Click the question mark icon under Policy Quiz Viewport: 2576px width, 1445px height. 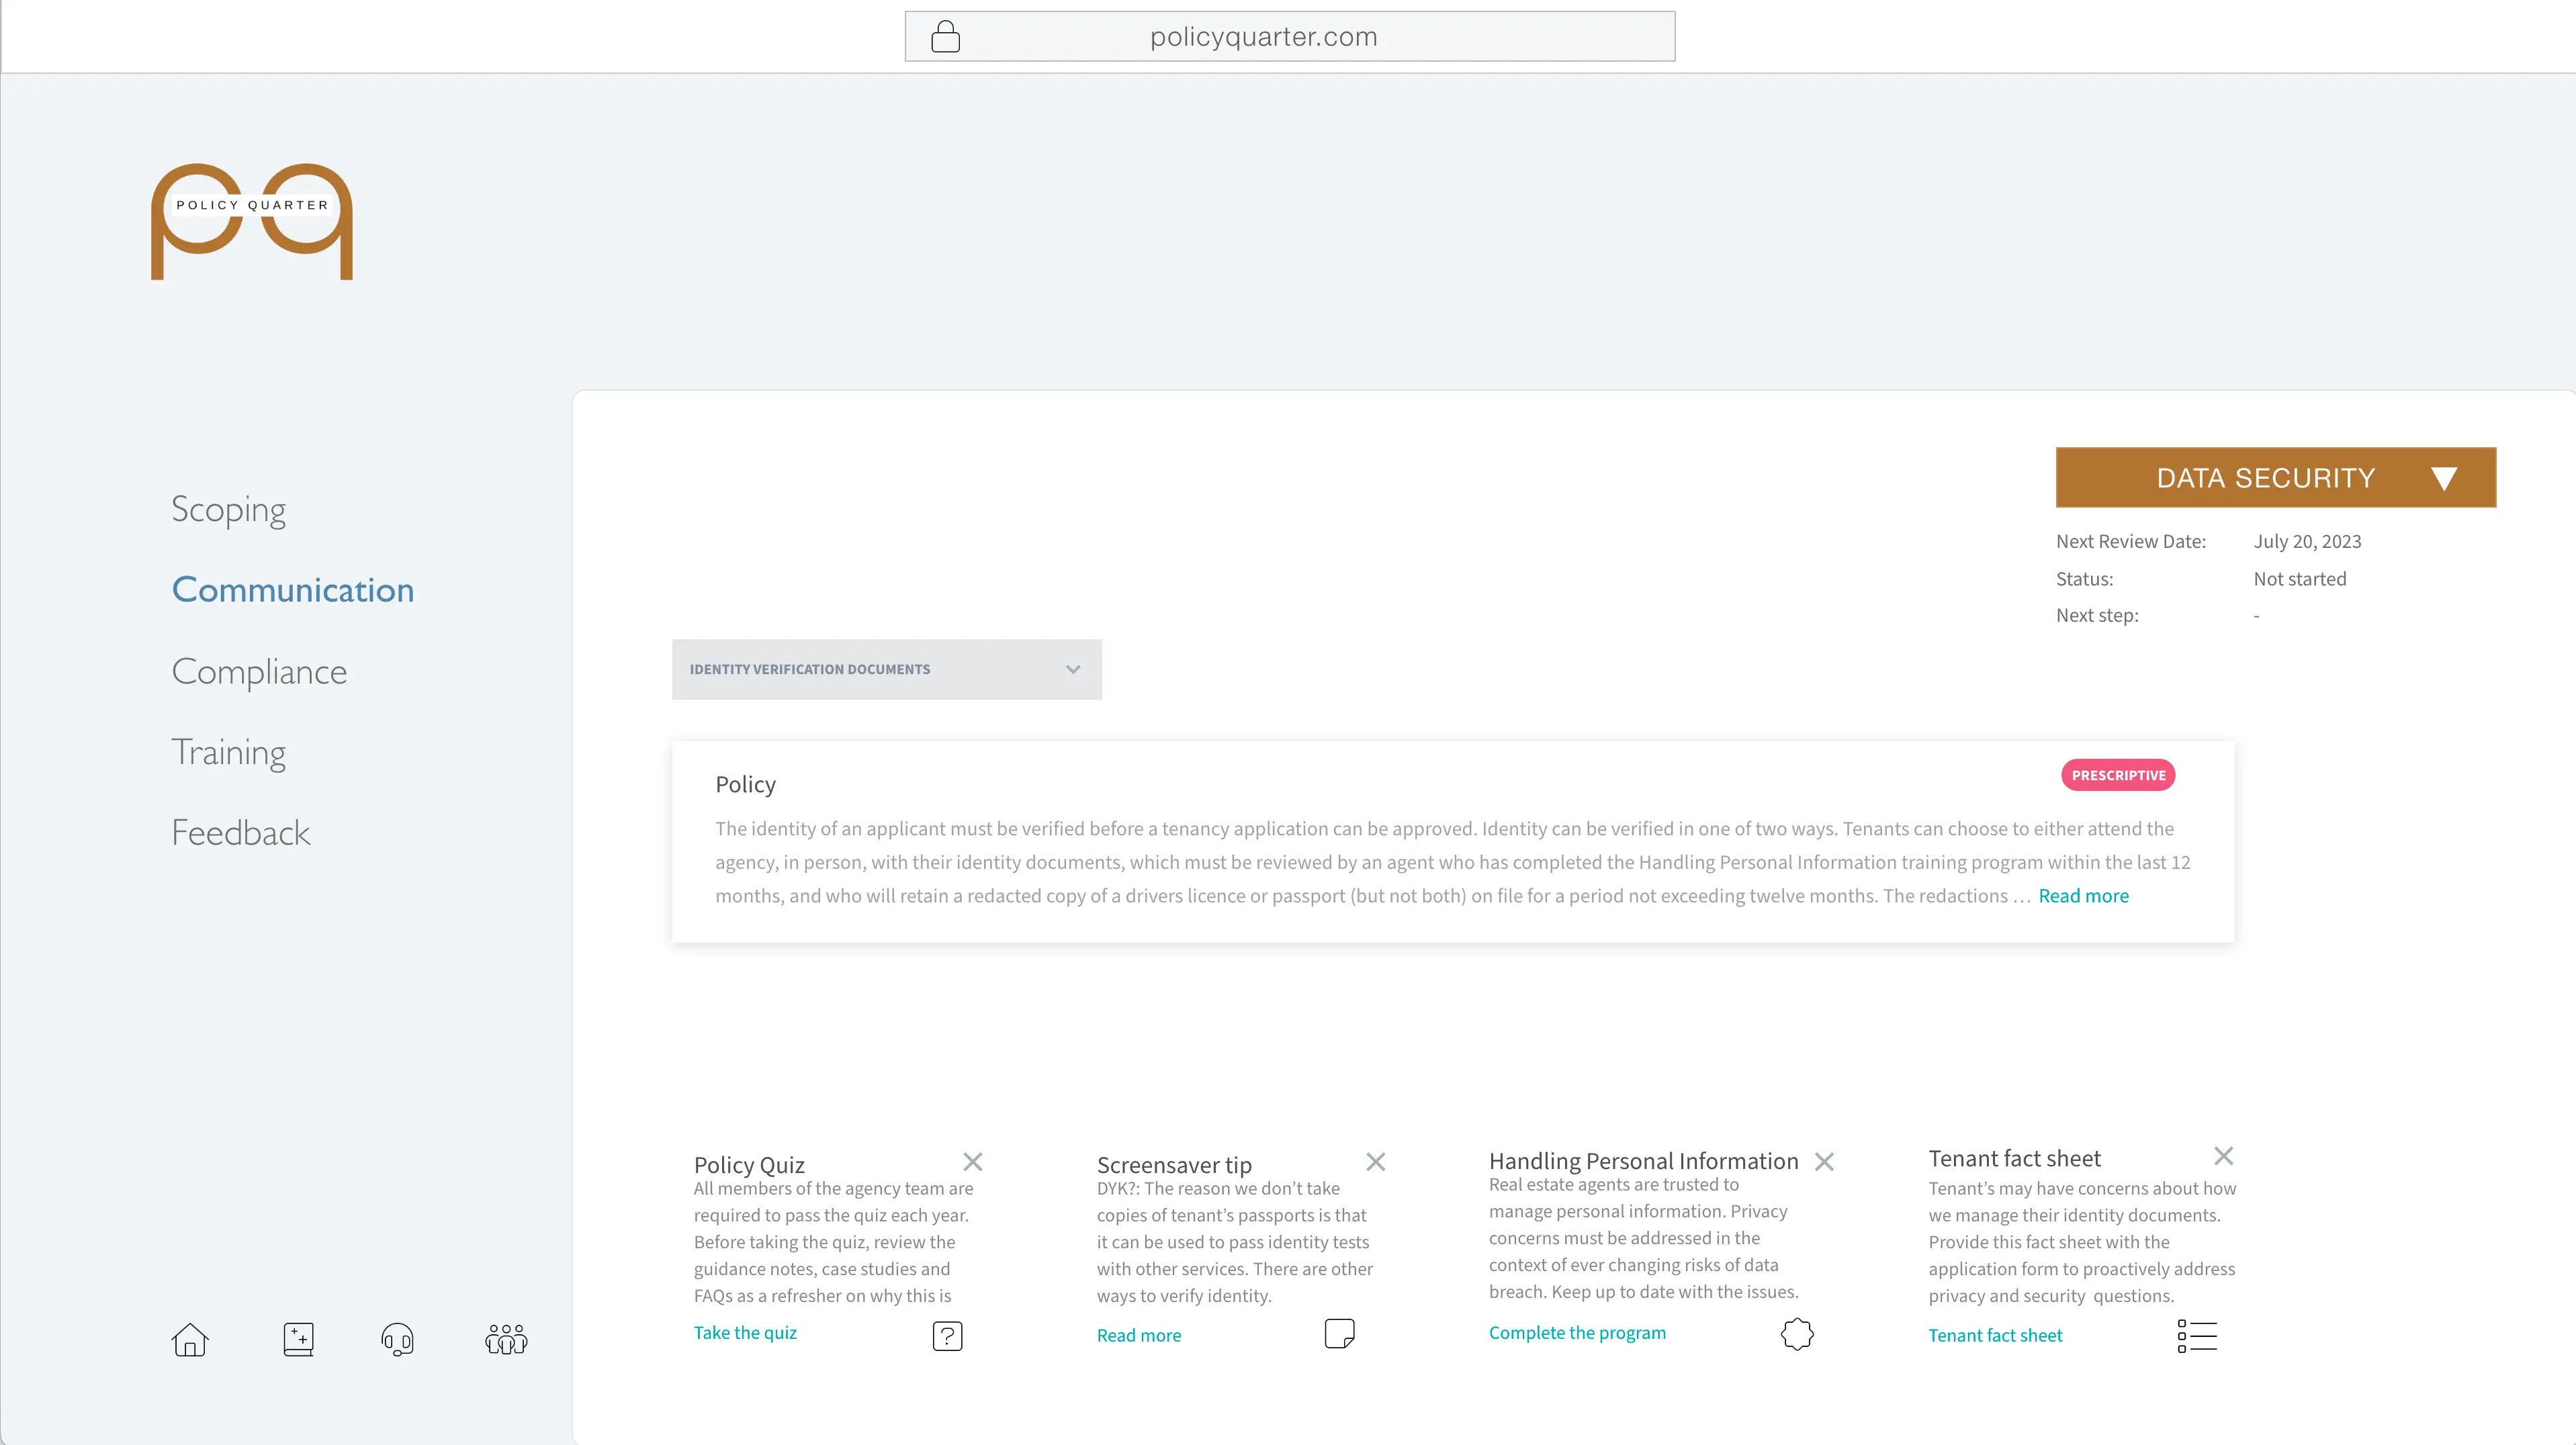coord(947,1336)
